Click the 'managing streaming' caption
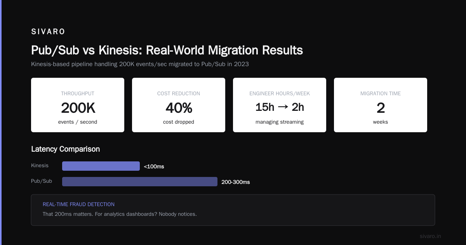This screenshot has height=245, width=466. [280, 122]
